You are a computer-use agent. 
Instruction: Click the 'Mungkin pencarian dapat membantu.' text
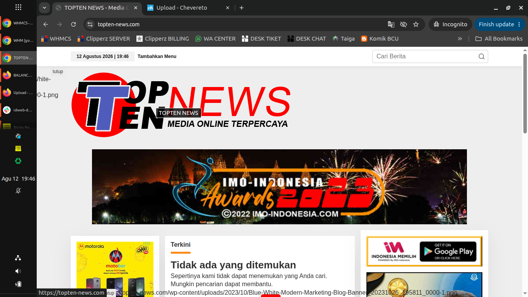(222, 284)
